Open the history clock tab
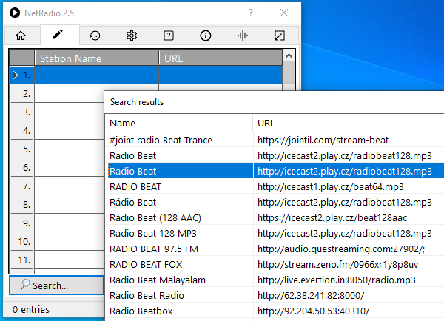This screenshot has width=444, height=321. tap(95, 36)
